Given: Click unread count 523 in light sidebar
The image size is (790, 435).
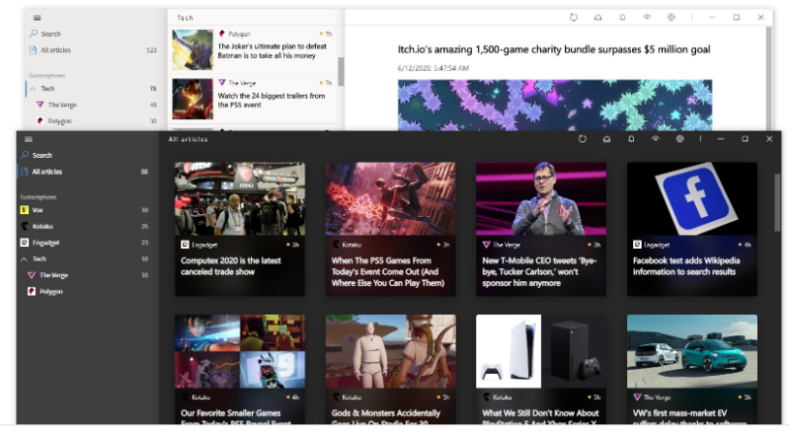Looking at the screenshot, I should click(x=151, y=50).
